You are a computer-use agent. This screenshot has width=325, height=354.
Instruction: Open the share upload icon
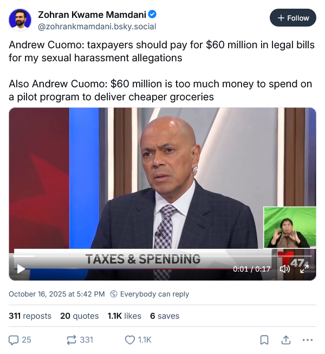click(286, 340)
